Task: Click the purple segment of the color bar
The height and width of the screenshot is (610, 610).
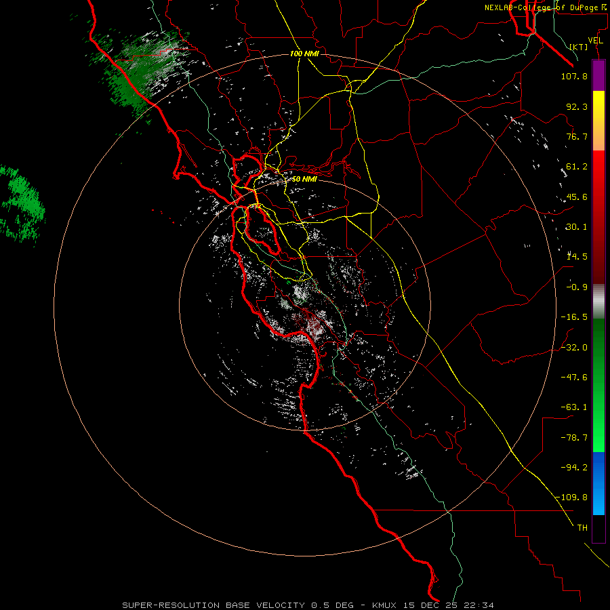Action: coord(598,75)
